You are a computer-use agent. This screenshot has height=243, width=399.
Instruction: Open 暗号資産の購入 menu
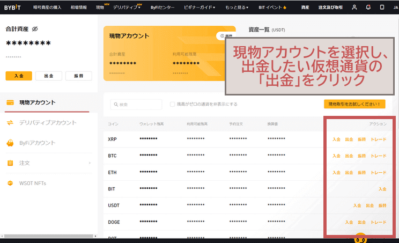47,8
